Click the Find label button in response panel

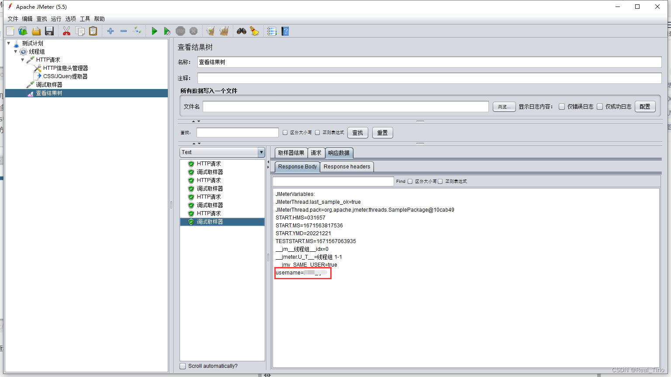click(x=401, y=182)
